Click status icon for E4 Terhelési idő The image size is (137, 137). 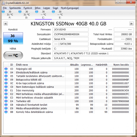(6, 101)
